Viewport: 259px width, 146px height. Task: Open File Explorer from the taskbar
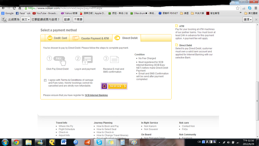(x=29, y=142)
